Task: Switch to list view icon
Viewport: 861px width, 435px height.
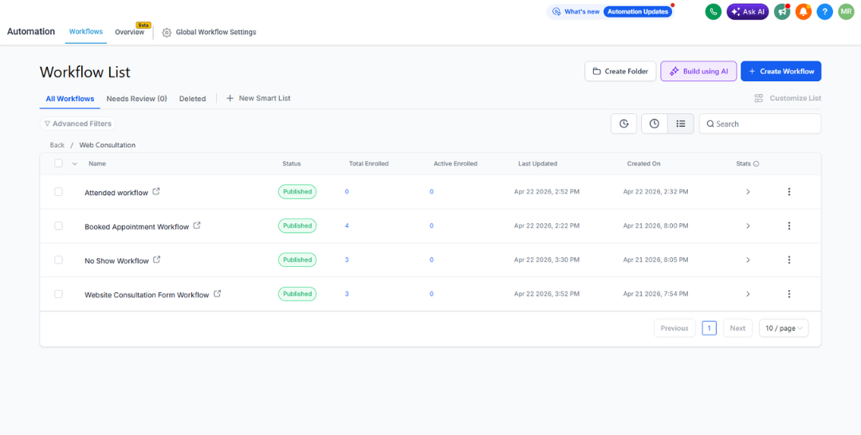Action: click(681, 123)
